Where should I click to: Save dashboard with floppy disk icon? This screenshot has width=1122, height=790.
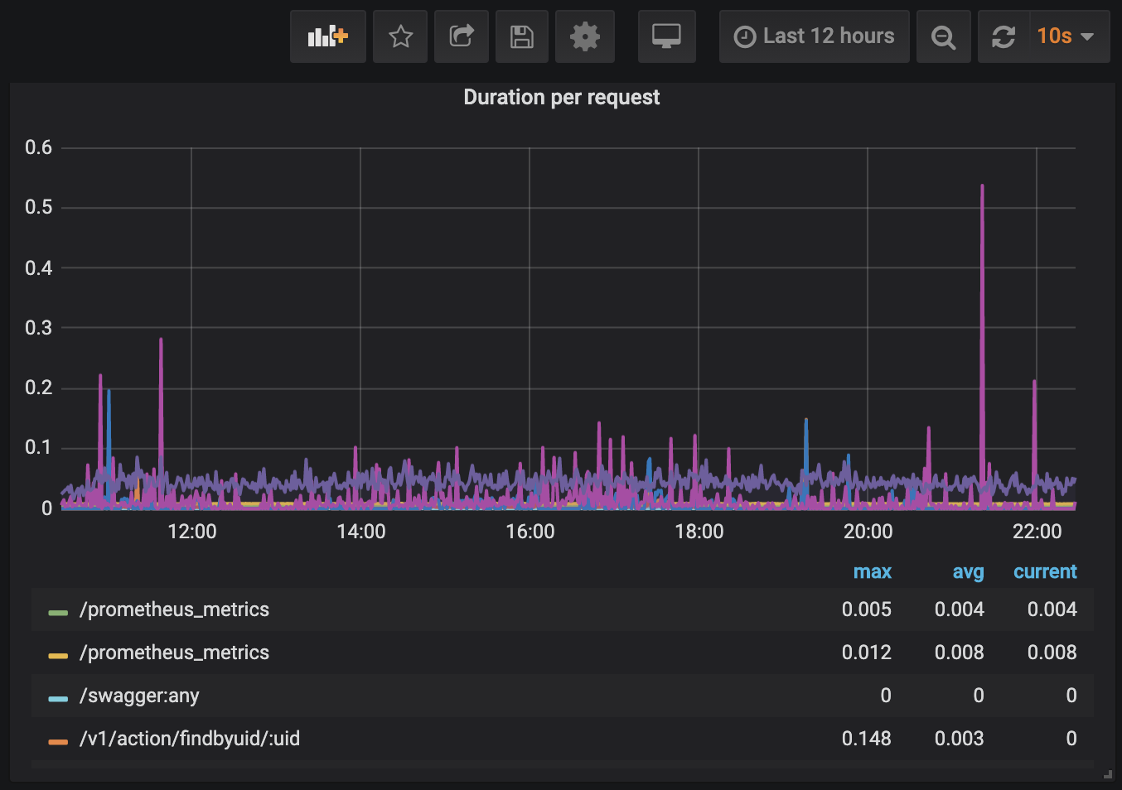pos(522,36)
